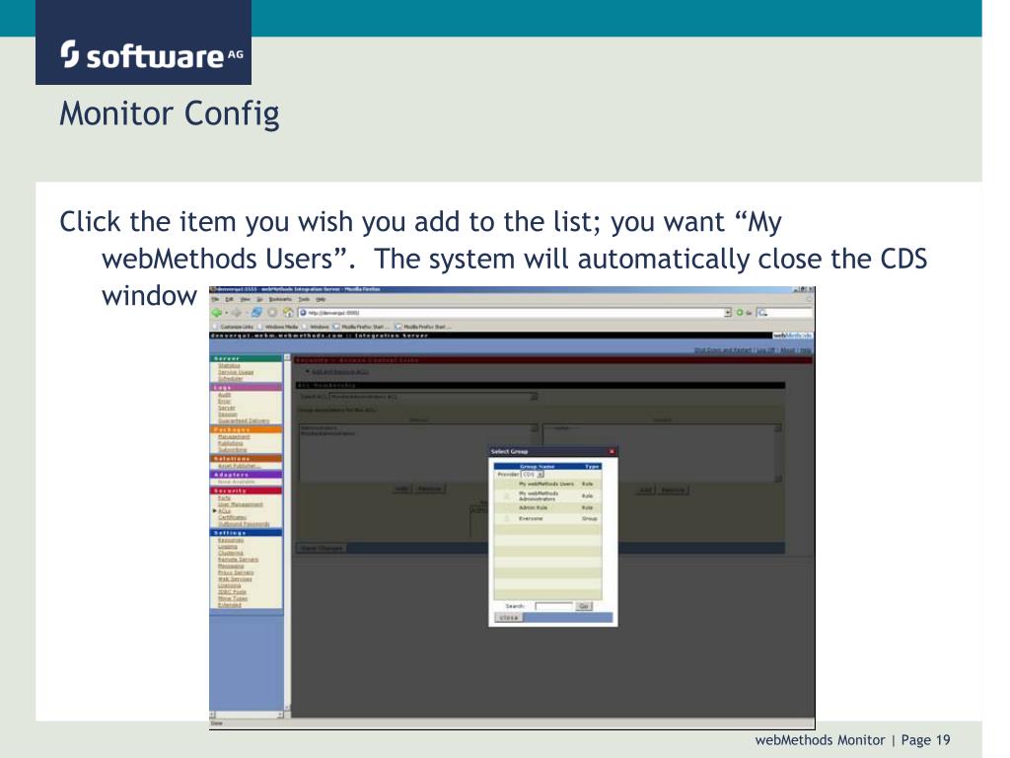
Task: Open the address bar history dropdown arrow
Action: click(x=728, y=313)
